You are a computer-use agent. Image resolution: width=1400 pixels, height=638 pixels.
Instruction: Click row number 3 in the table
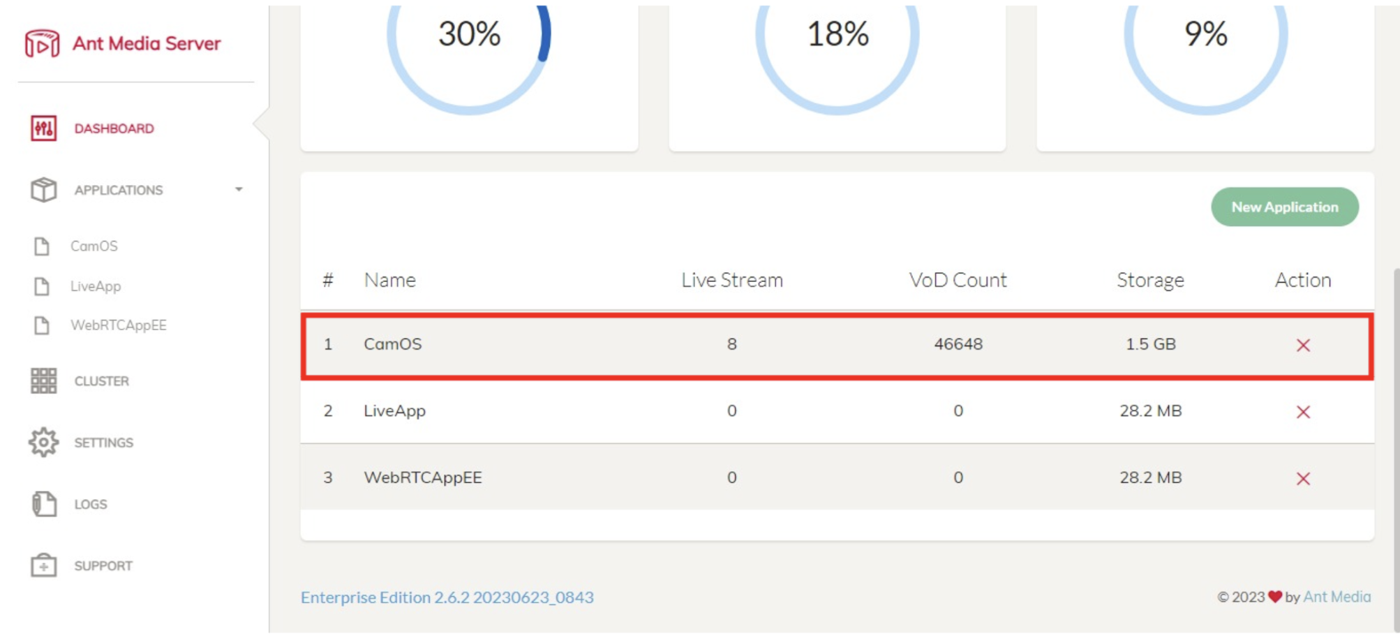coord(327,478)
